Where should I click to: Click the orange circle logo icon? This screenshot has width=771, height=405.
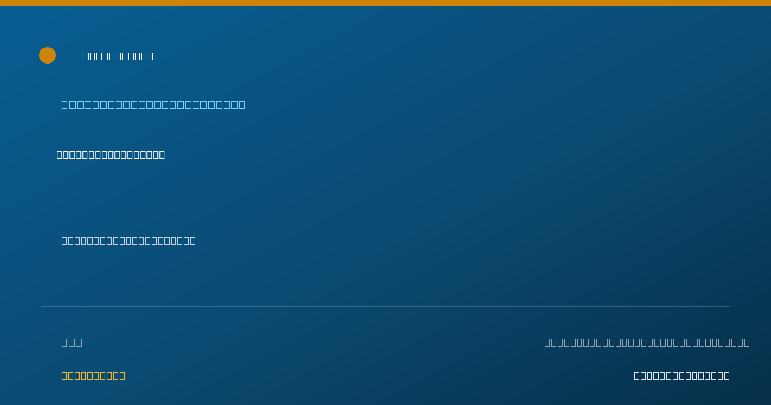pos(48,55)
